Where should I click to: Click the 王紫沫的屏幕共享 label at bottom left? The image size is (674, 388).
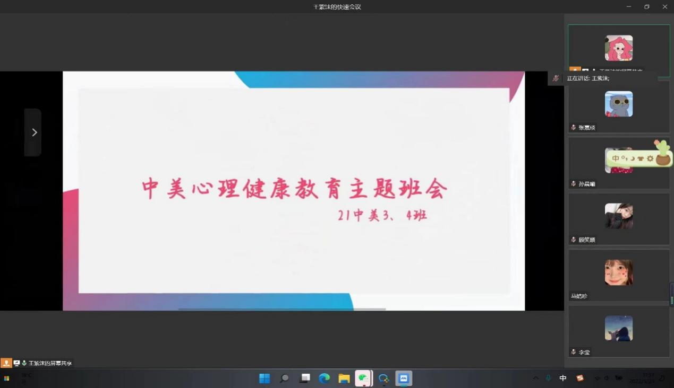[x=50, y=363]
